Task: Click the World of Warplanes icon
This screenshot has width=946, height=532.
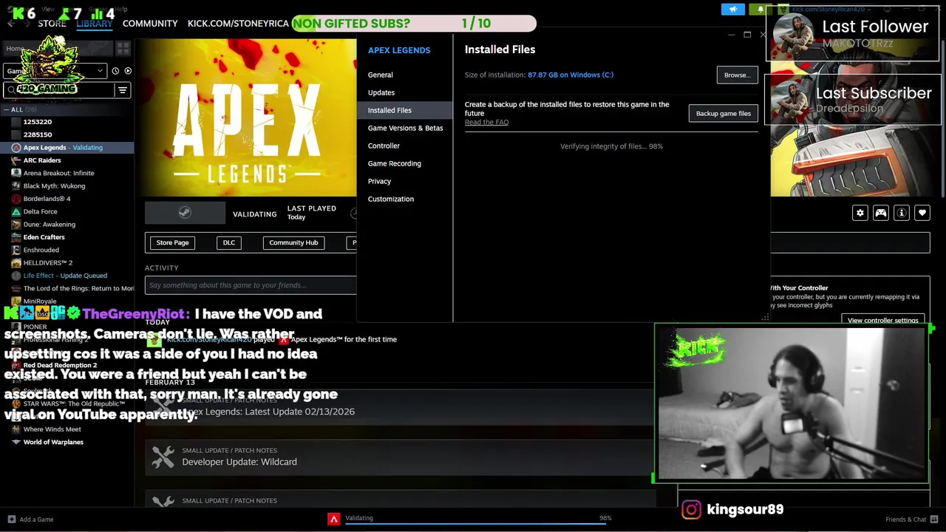Action: click(x=16, y=442)
